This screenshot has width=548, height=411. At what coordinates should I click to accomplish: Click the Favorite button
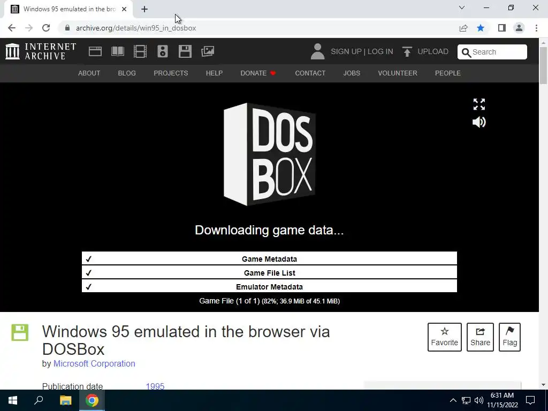pos(445,337)
